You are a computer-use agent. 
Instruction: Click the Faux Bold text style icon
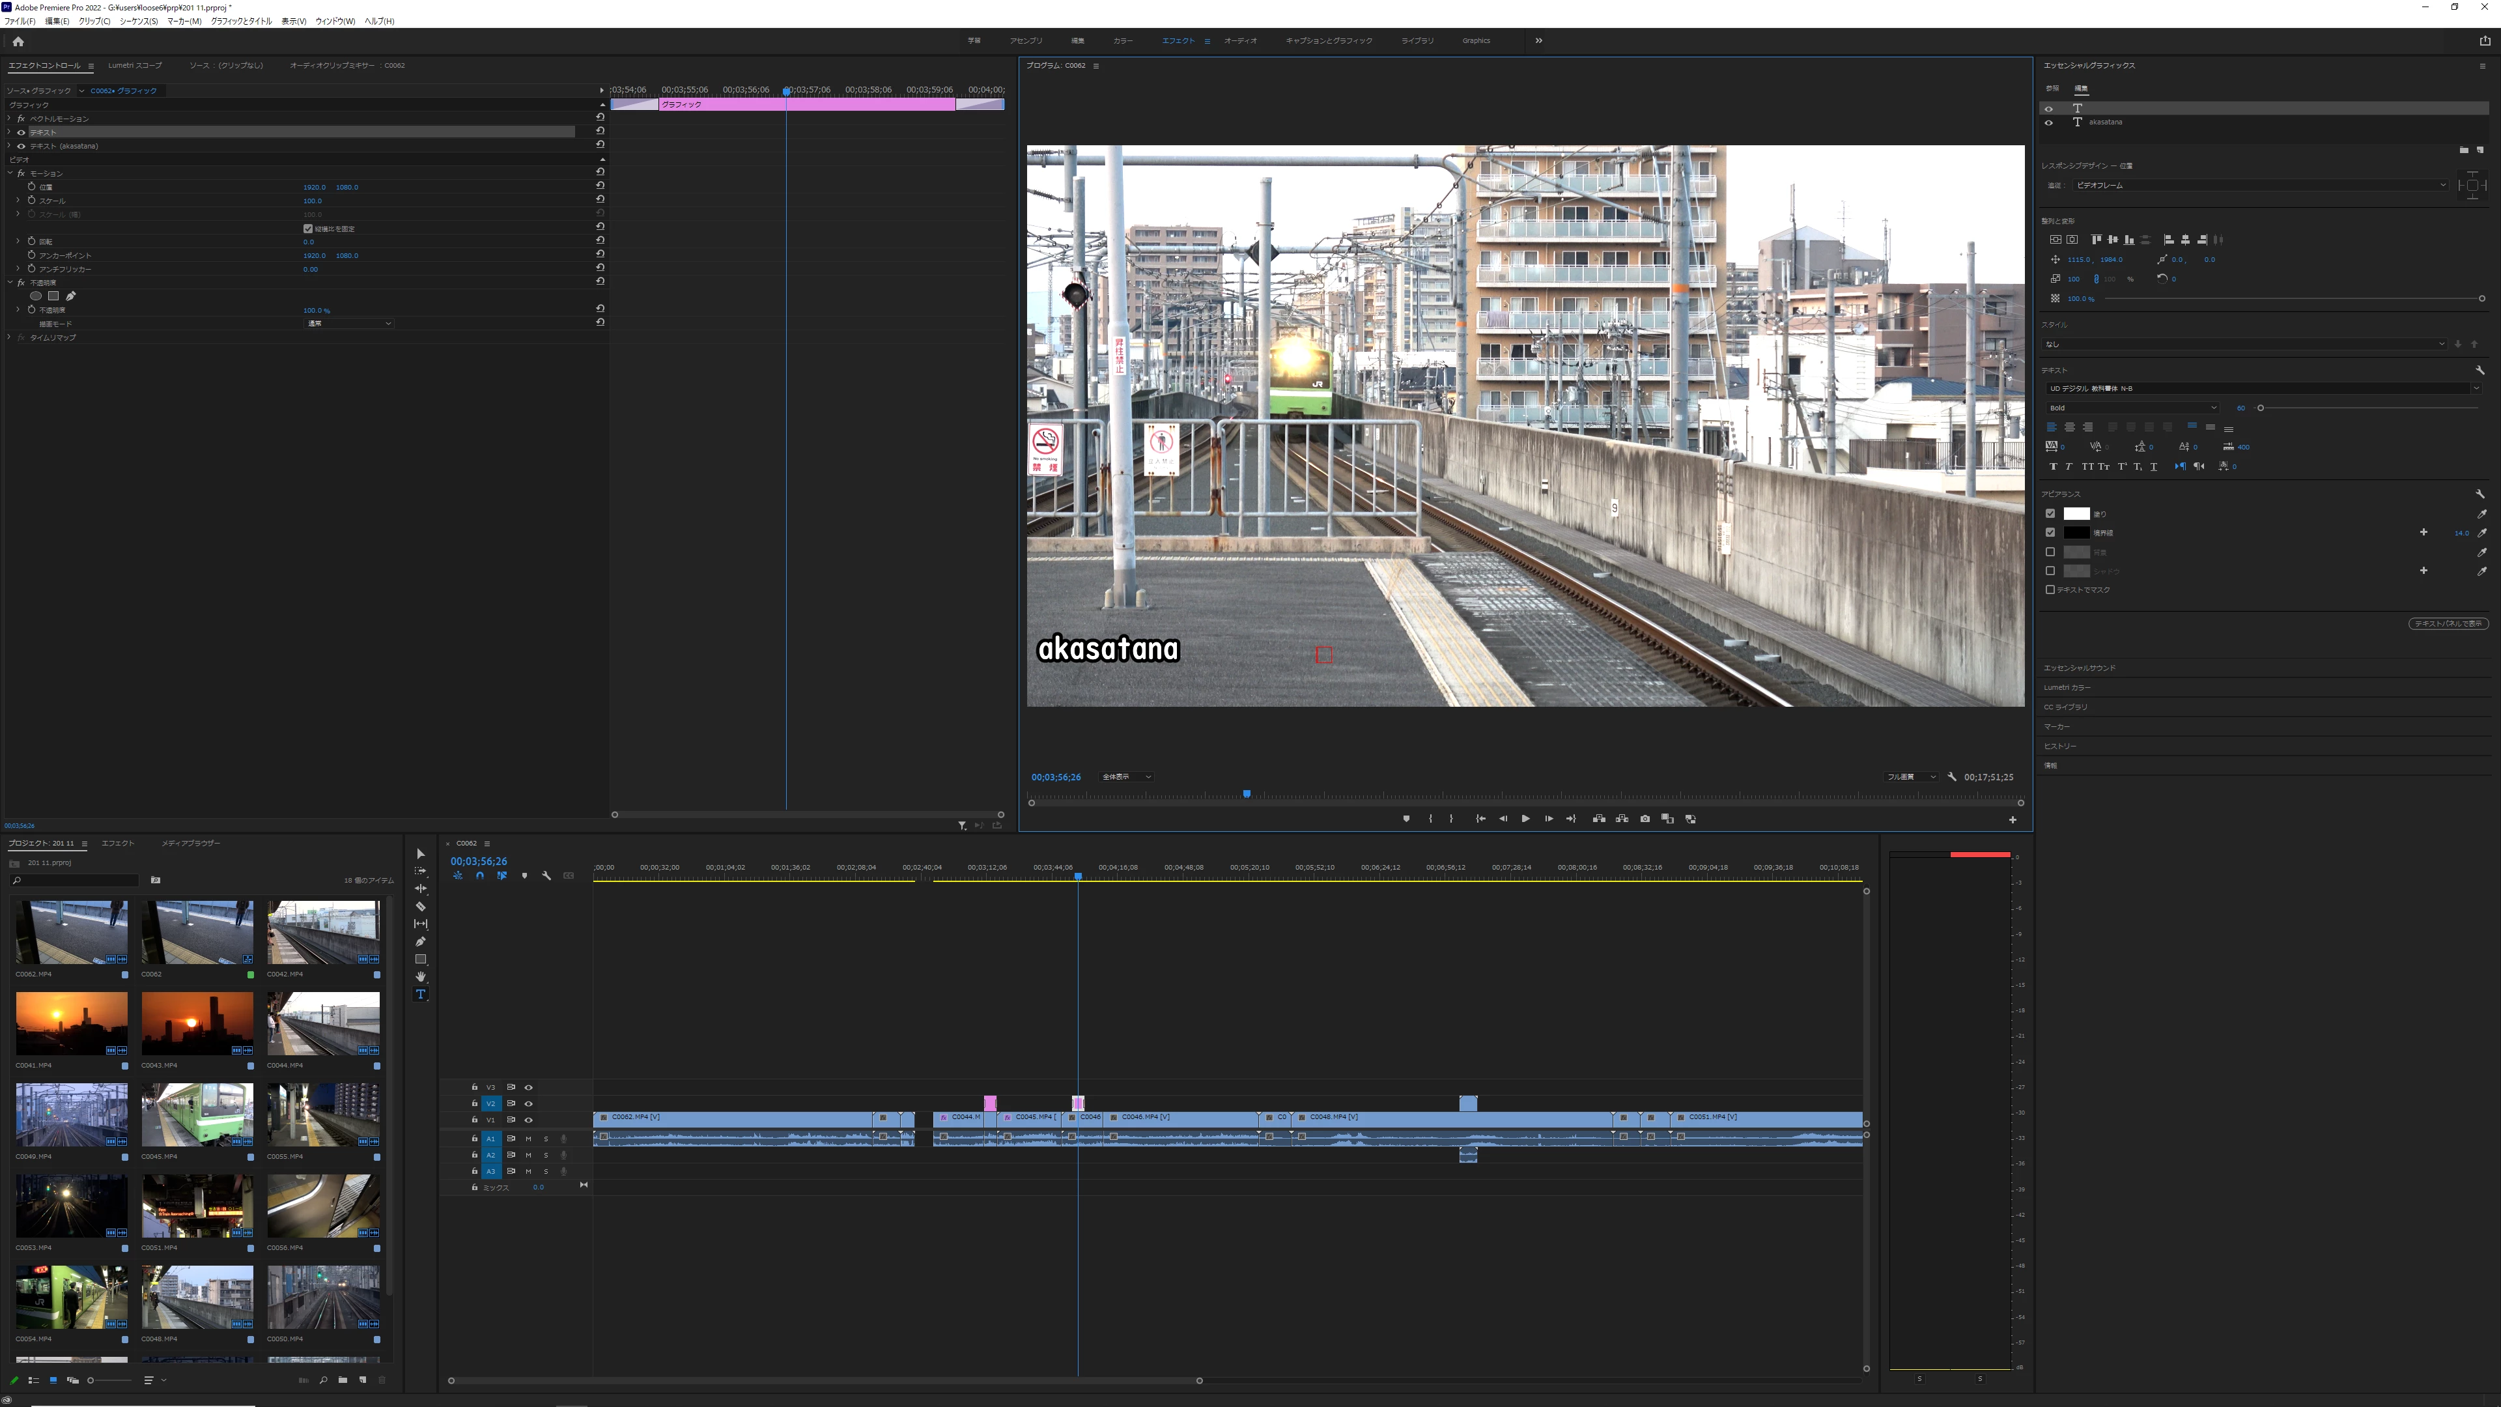[2052, 467]
